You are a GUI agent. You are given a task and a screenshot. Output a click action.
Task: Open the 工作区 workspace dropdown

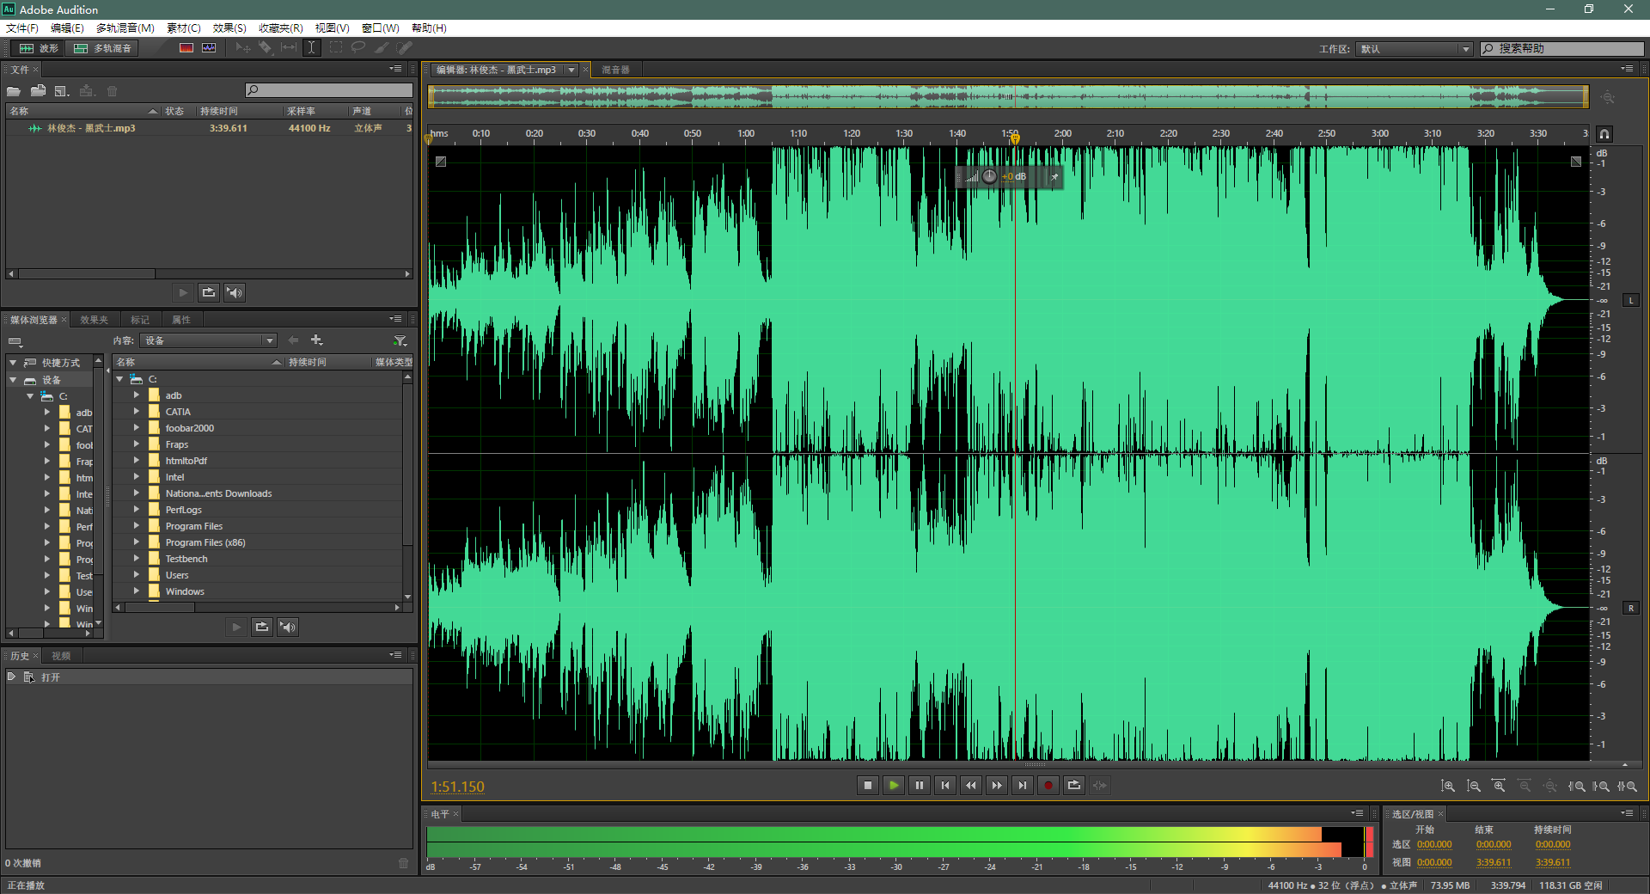tap(1415, 49)
